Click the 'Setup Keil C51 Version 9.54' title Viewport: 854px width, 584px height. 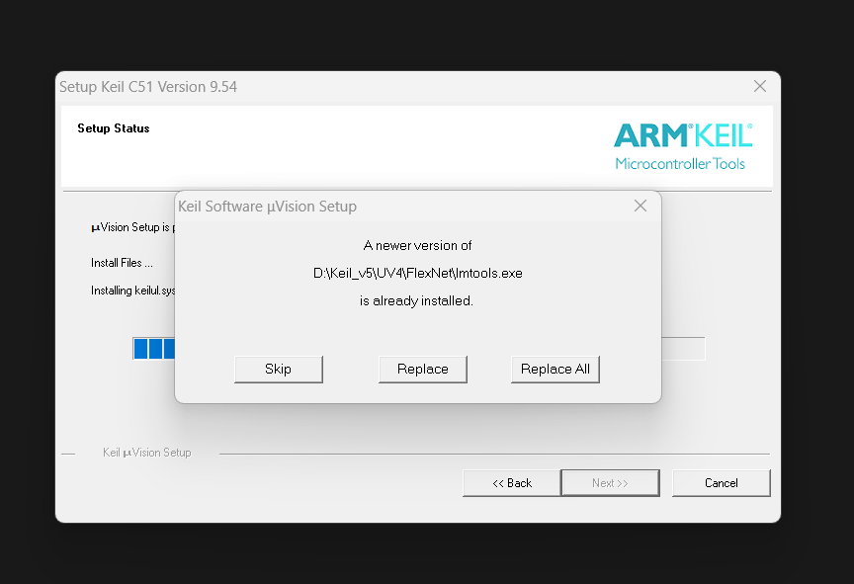(x=148, y=87)
